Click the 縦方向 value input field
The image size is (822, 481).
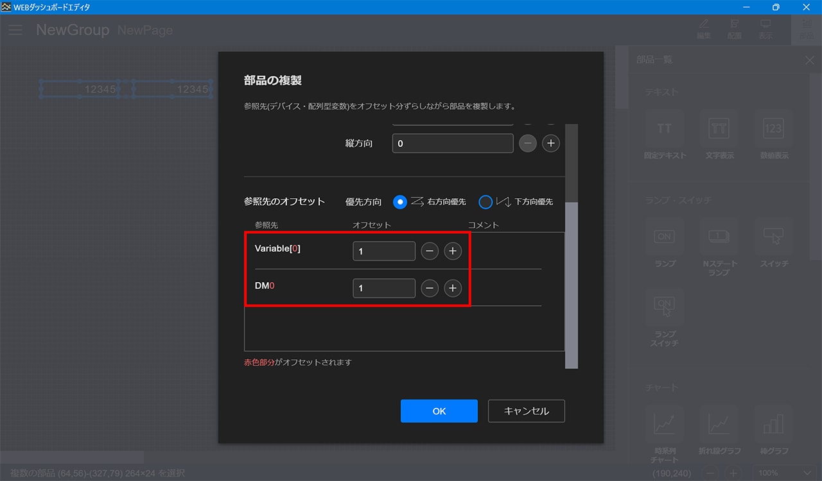pos(452,144)
